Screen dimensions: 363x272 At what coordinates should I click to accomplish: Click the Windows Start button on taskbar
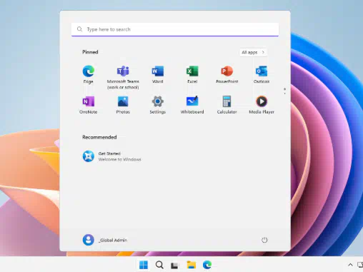144,265
